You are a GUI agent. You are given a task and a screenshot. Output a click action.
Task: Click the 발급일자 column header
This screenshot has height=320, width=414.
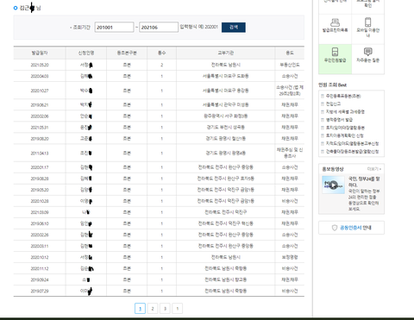click(x=40, y=53)
